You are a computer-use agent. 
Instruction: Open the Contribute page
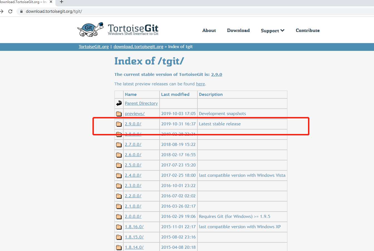pos(308,31)
